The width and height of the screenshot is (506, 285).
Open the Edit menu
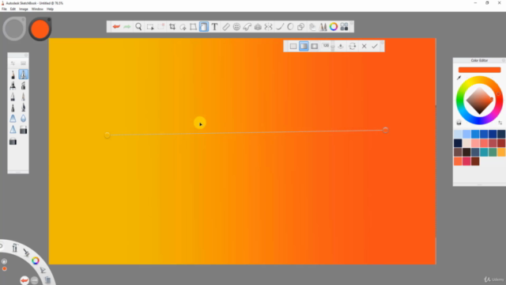[13, 9]
